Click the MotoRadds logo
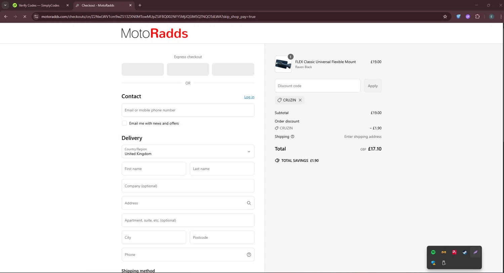Viewport: 504px width, 273px height. [155, 33]
